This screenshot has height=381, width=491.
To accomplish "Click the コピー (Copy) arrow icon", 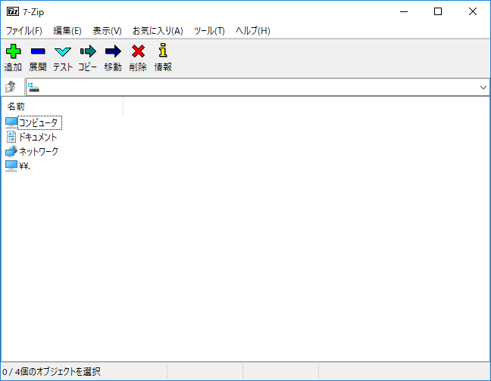I will pyautogui.click(x=88, y=51).
